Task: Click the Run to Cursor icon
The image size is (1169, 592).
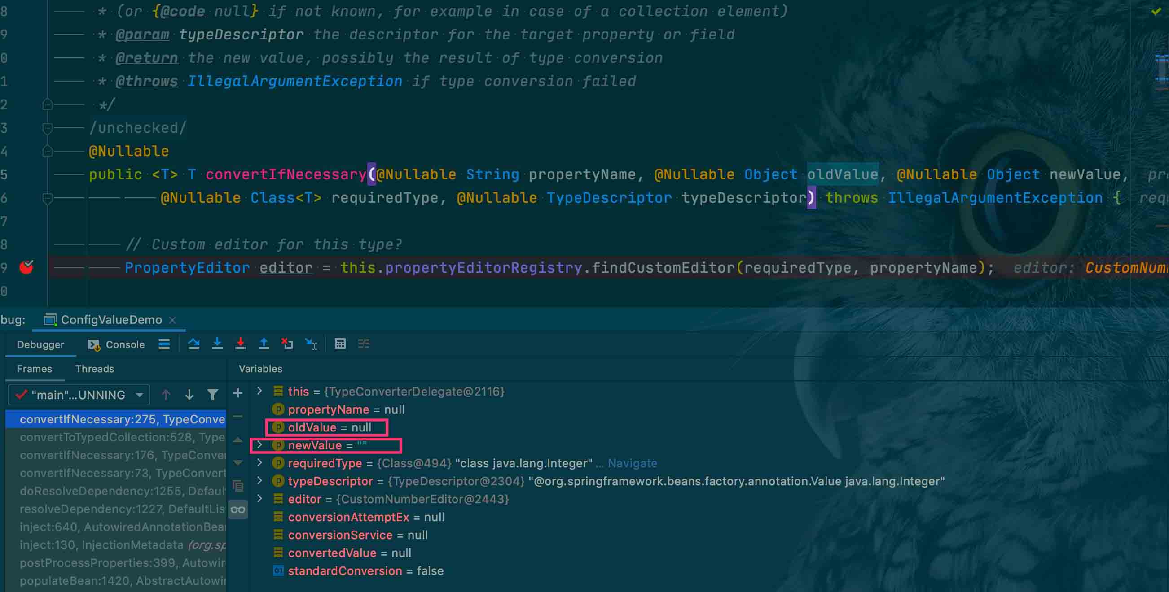Action: [311, 344]
